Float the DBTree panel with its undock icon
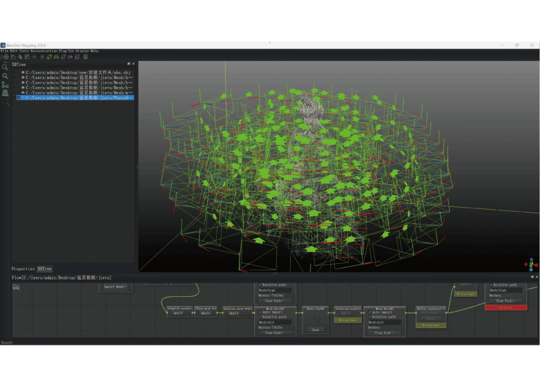This screenshot has width=540, height=387. pyautogui.click(x=129, y=64)
